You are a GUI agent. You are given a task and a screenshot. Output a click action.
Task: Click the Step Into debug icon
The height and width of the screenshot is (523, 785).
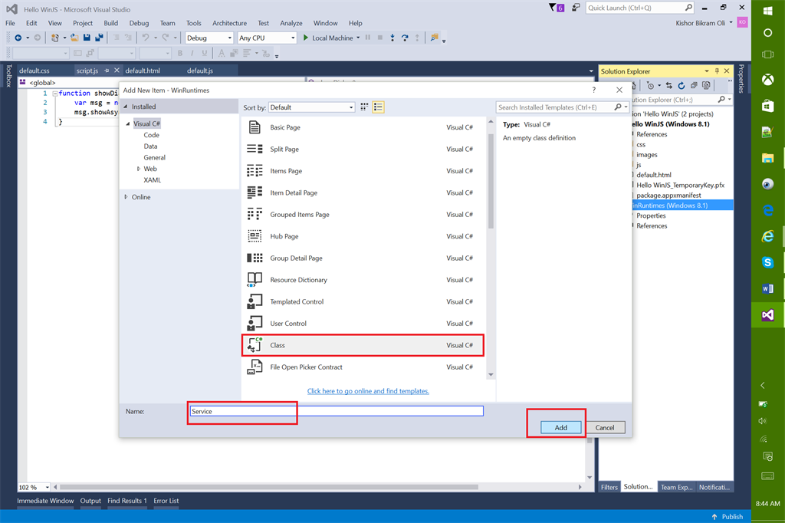[392, 38]
